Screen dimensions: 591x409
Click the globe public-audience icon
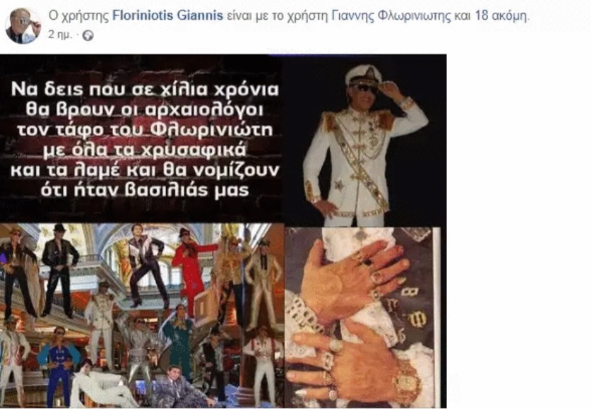pyautogui.click(x=88, y=36)
